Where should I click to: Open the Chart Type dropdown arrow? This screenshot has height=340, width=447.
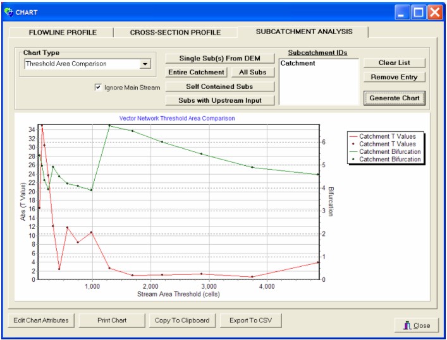click(145, 64)
